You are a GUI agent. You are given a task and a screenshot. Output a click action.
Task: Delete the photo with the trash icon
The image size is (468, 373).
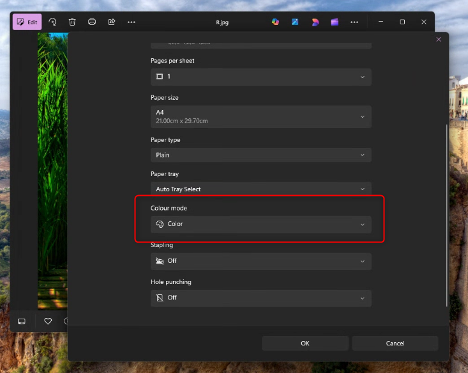coord(72,22)
